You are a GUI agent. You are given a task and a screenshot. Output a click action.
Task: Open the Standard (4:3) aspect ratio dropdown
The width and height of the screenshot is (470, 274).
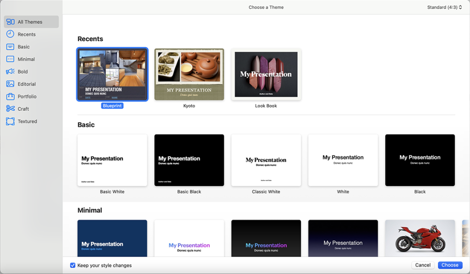click(x=444, y=7)
